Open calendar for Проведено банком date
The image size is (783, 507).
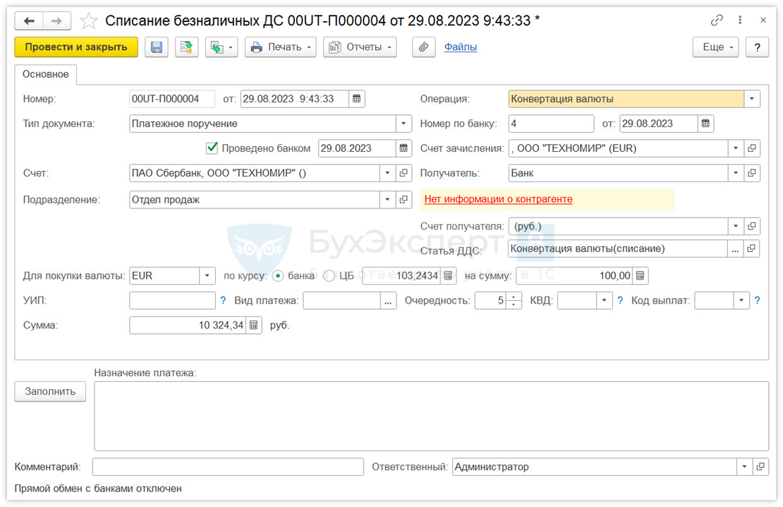pyautogui.click(x=403, y=148)
